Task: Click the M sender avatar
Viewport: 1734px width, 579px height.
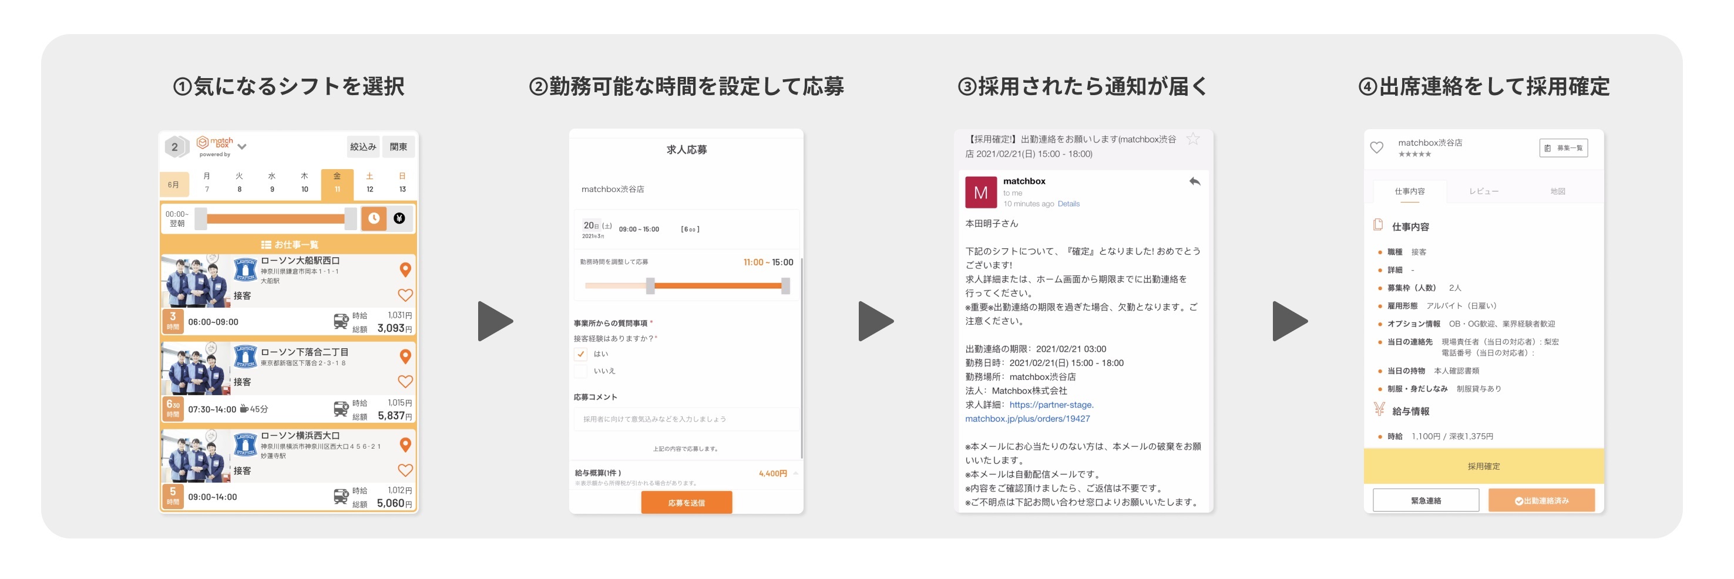Action: coord(981,193)
